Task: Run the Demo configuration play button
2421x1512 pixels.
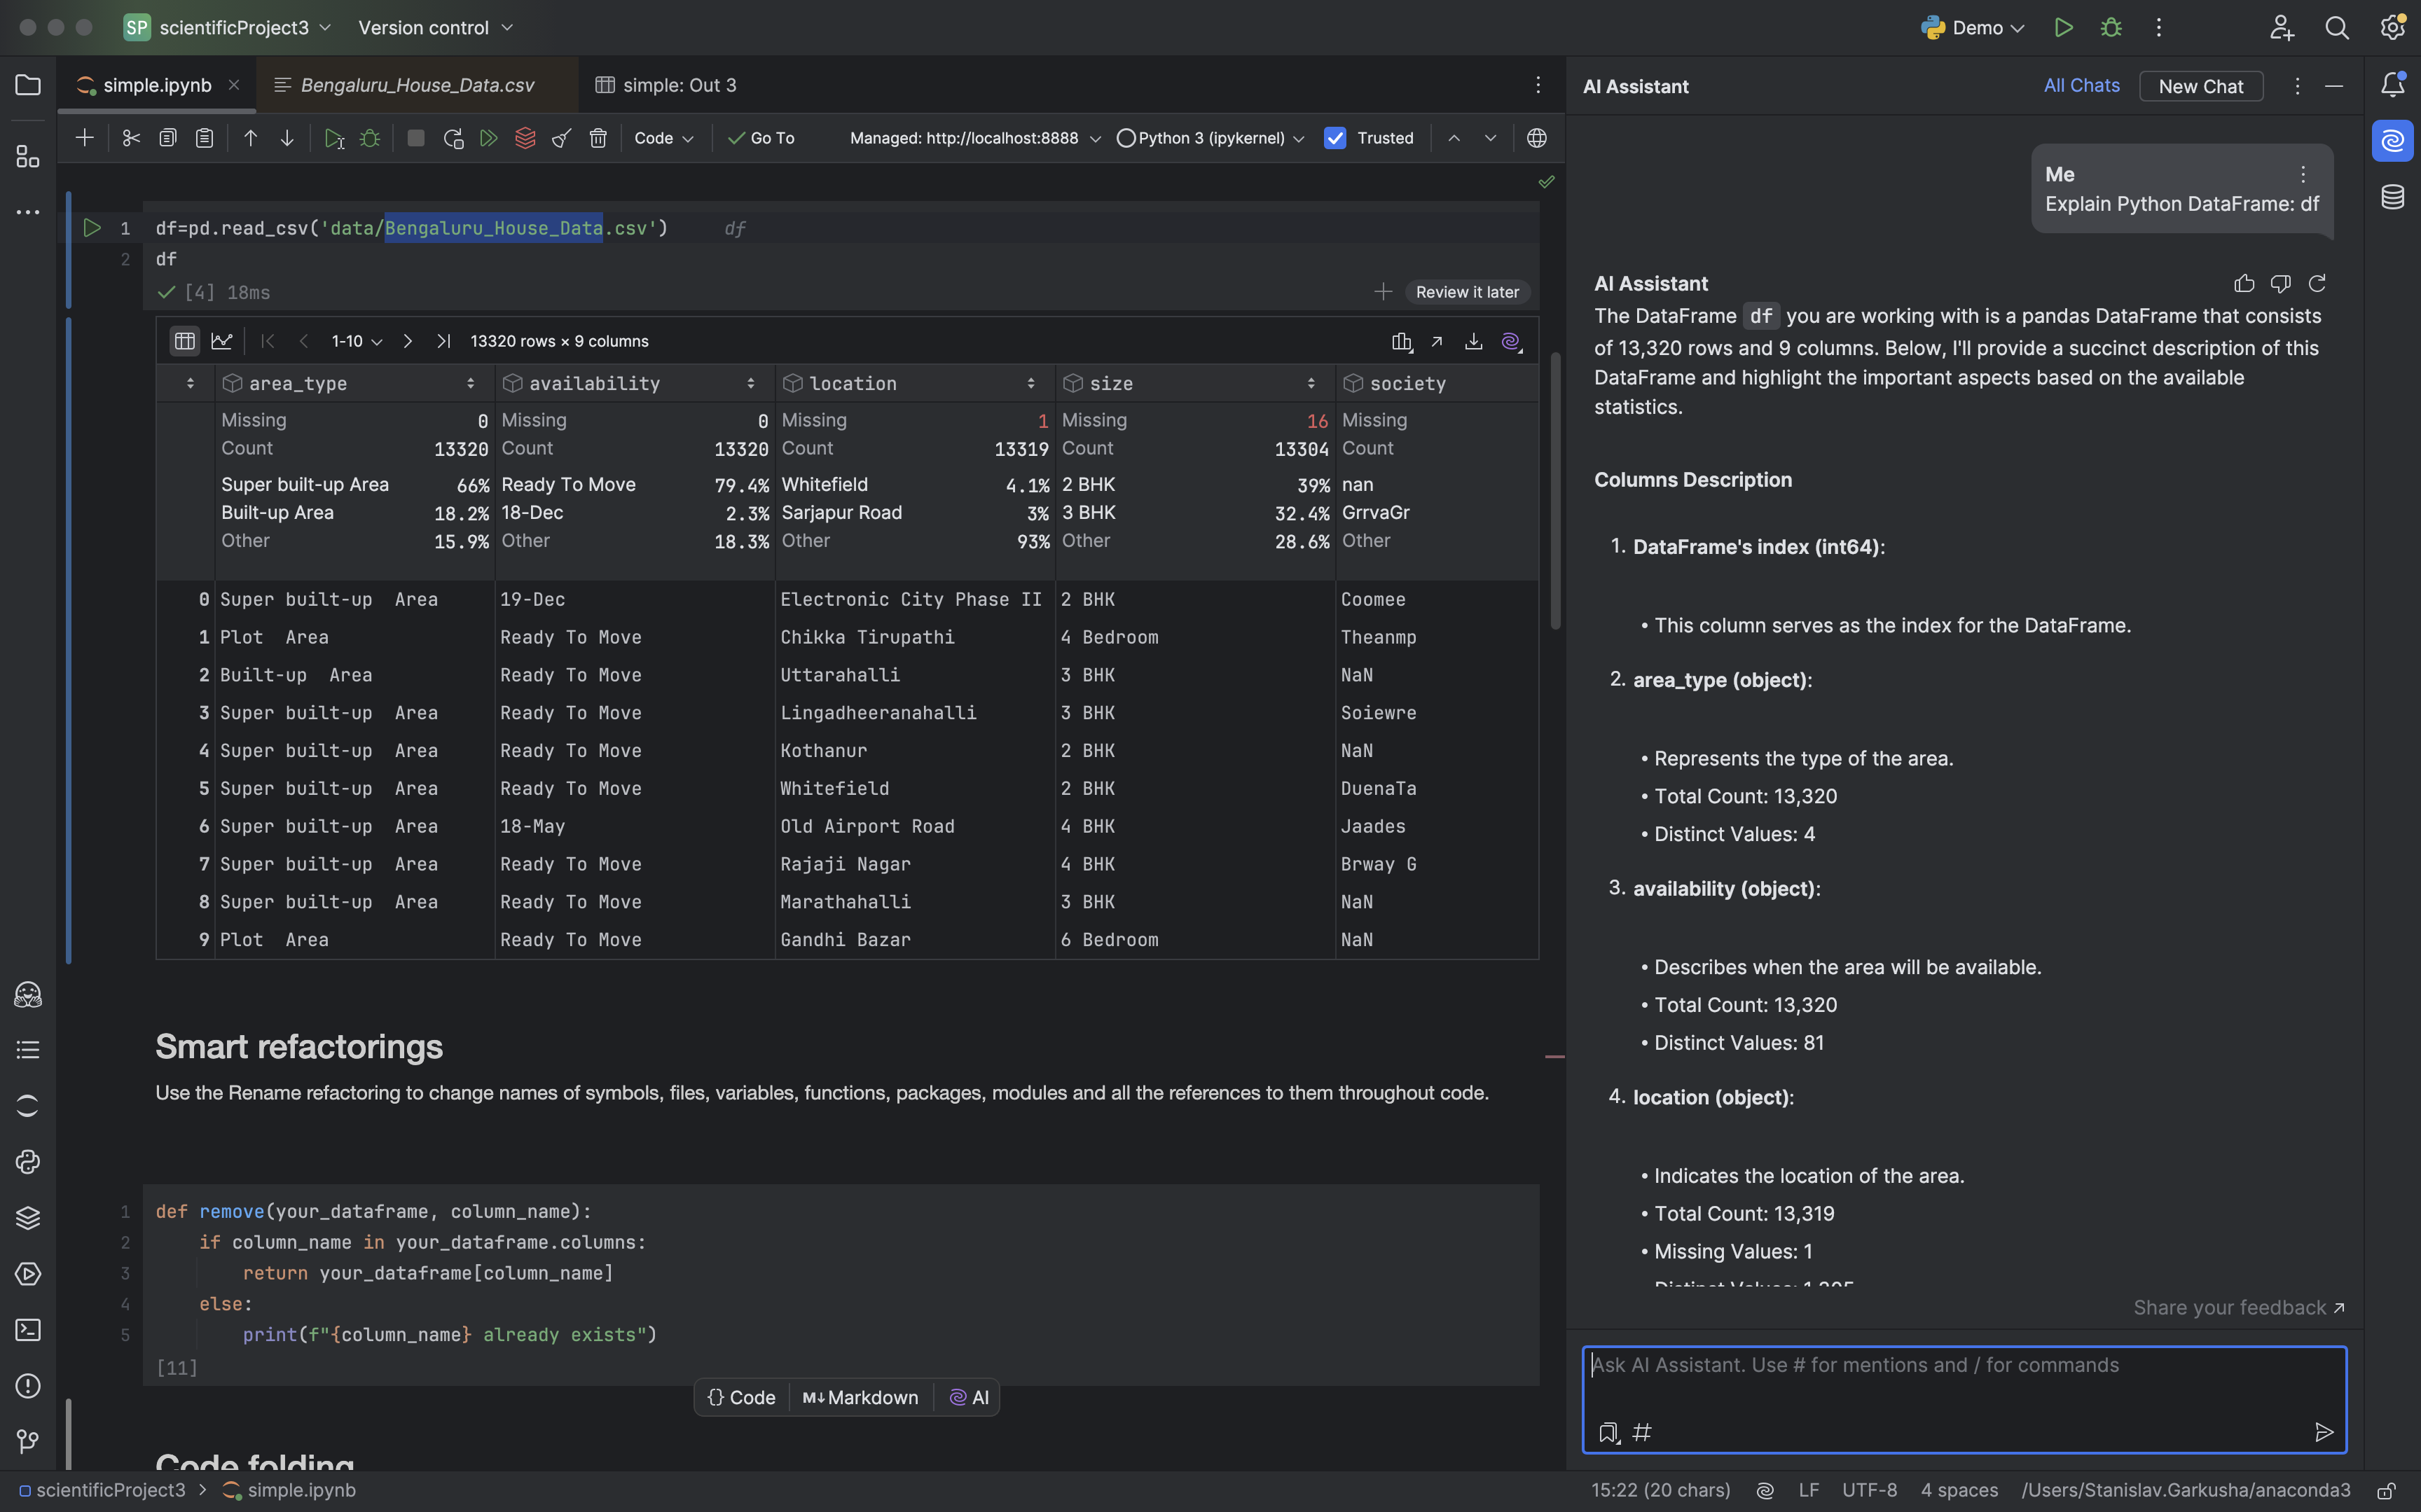Action: (x=2063, y=28)
